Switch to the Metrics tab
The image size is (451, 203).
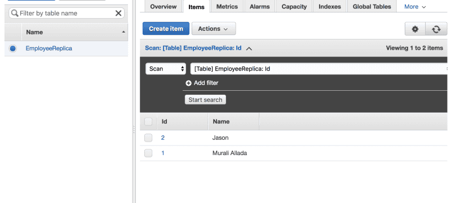click(227, 7)
